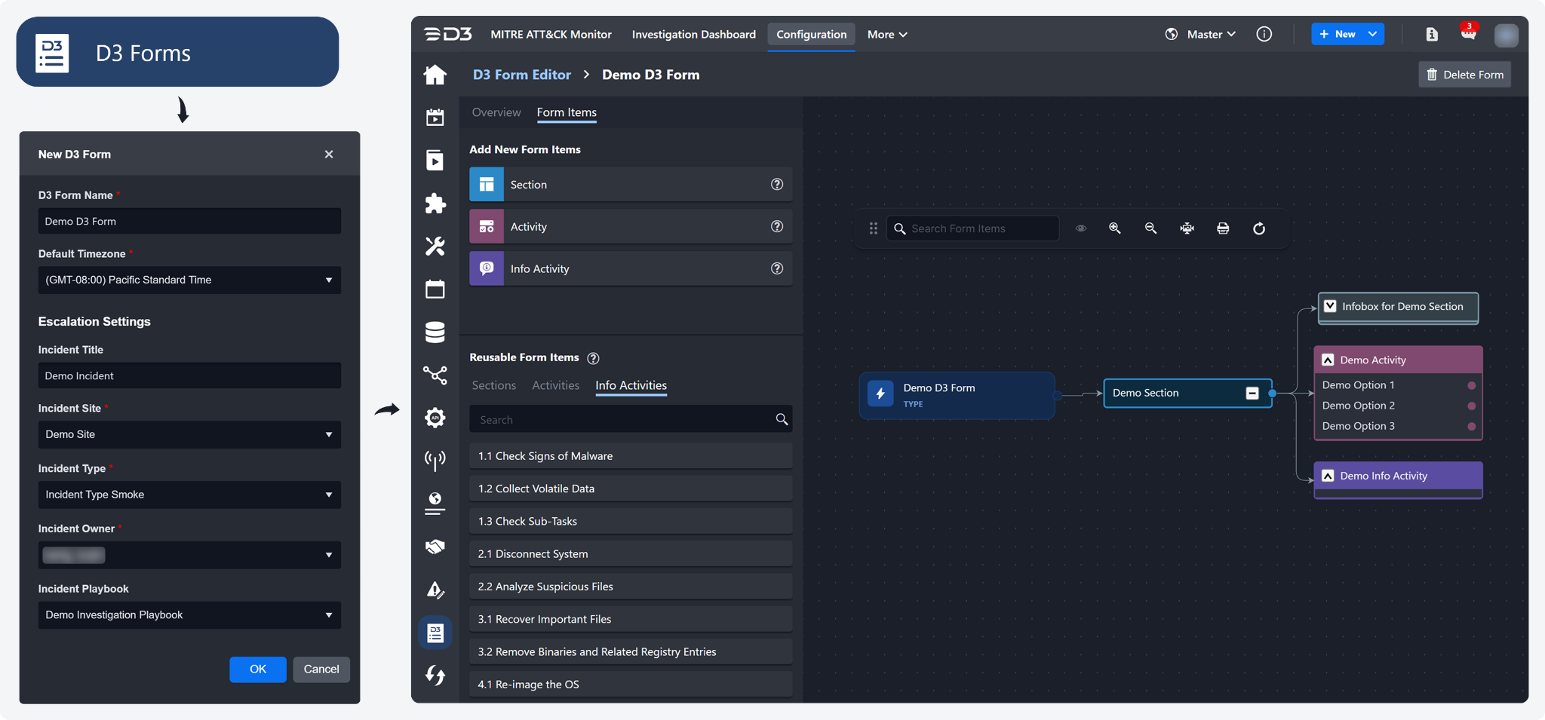Click the Demo Option 1 connector dot
Screen dimensions: 1545x720
(x=1471, y=385)
